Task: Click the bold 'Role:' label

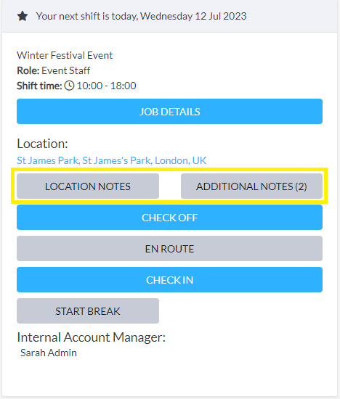Action: pos(28,70)
